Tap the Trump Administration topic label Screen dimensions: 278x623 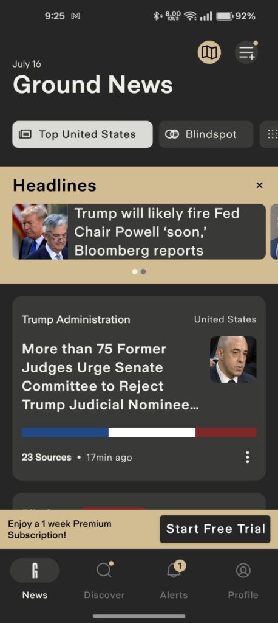(x=76, y=319)
